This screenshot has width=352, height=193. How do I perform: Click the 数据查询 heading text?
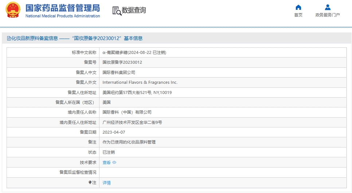[x=134, y=10]
